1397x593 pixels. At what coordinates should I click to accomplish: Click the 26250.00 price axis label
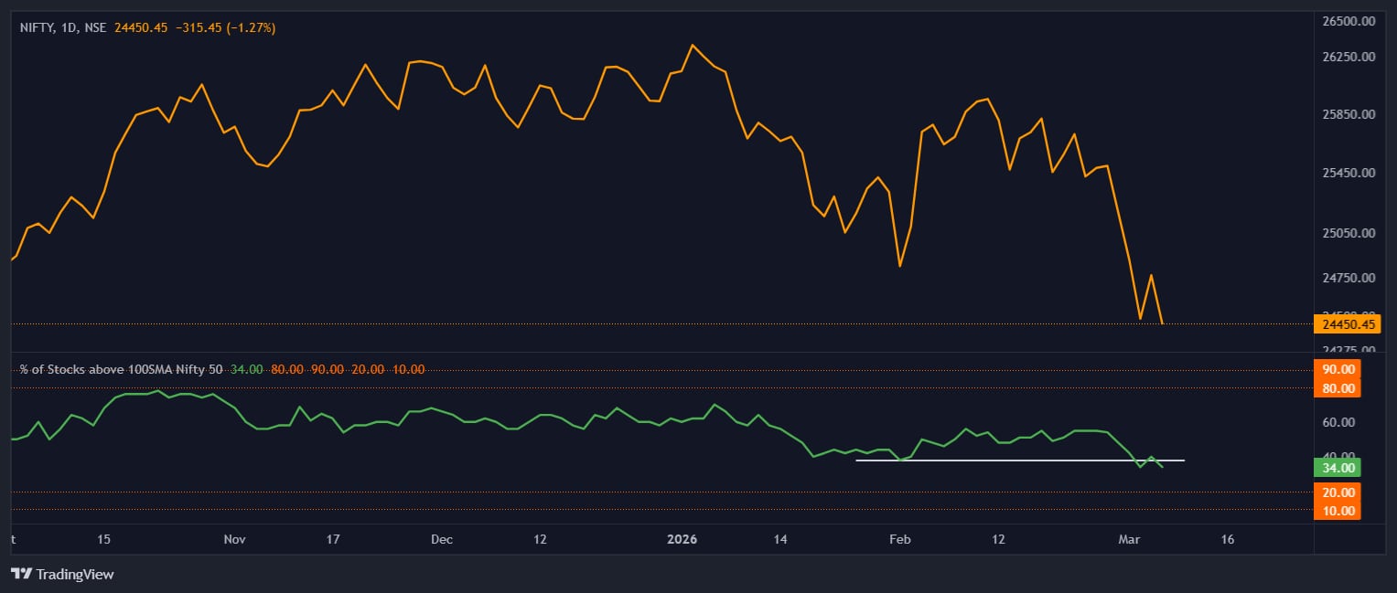pyautogui.click(x=1349, y=57)
